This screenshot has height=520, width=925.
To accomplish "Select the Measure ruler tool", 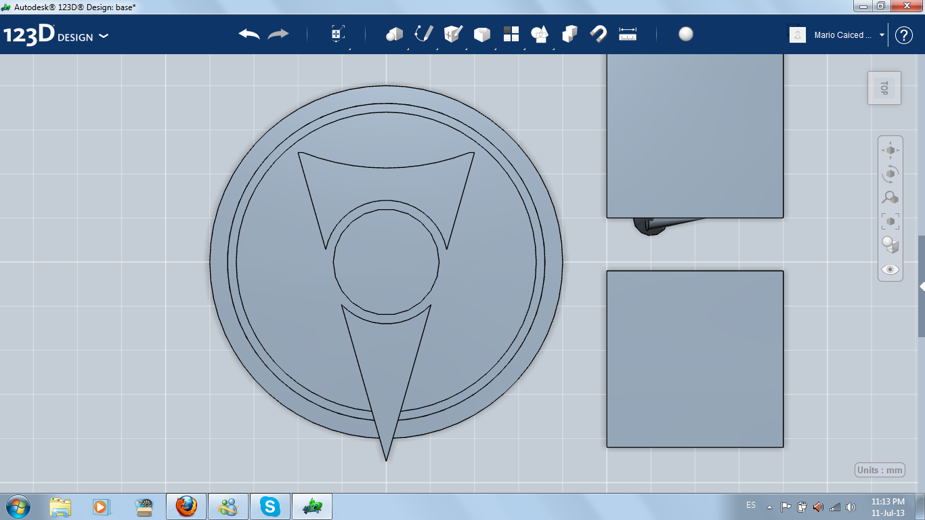I will 628,35.
